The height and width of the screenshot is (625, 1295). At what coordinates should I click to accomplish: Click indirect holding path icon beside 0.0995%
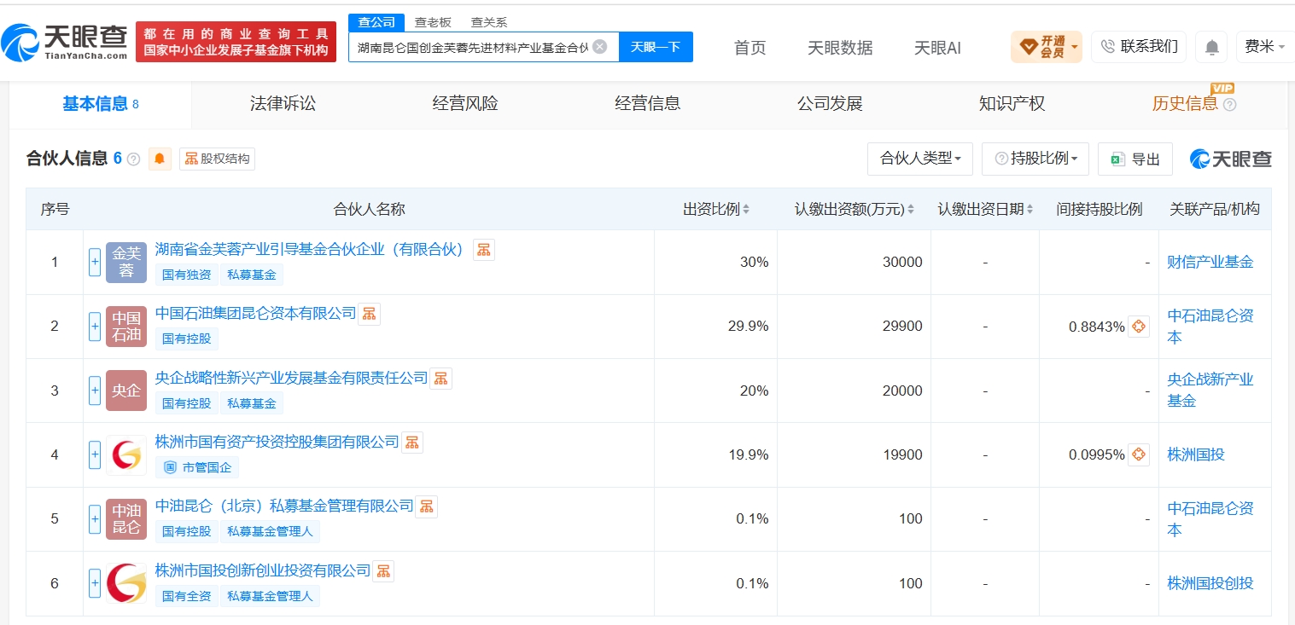[1139, 454]
